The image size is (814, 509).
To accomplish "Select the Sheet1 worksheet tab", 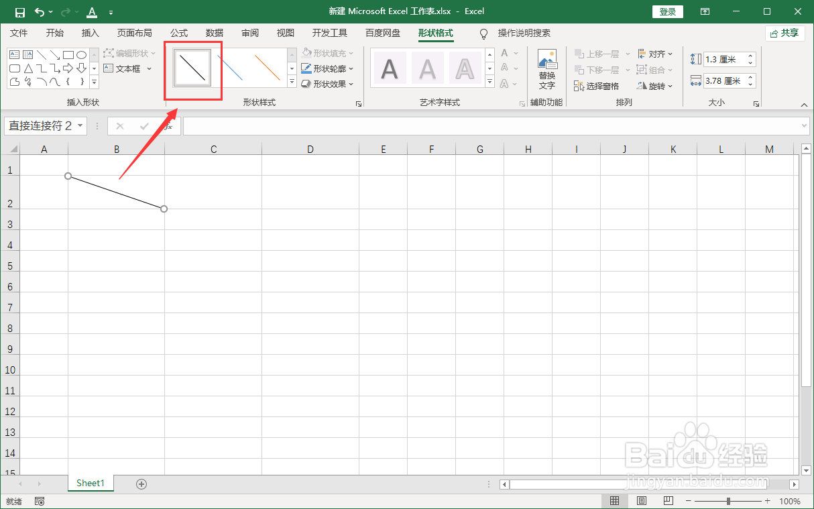I will (91, 483).
